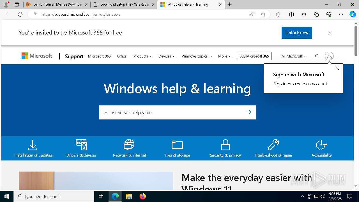The image size is (359, 202).
Task: Open Security & privacy category
Action: tap(225, 148)
